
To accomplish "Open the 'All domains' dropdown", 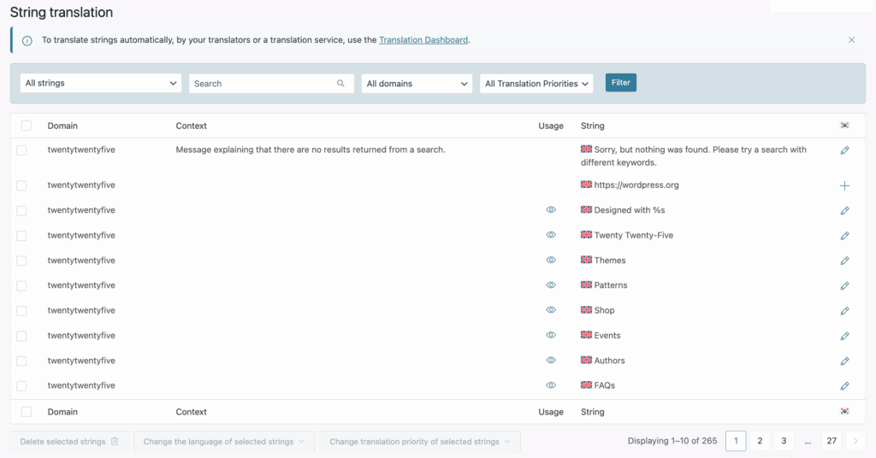I will click(417, 84).
